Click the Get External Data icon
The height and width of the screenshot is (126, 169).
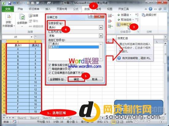point(9,17)
